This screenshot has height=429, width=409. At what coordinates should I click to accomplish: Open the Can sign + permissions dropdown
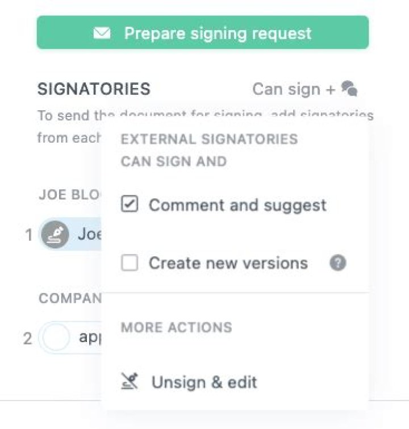coord(294,89)
